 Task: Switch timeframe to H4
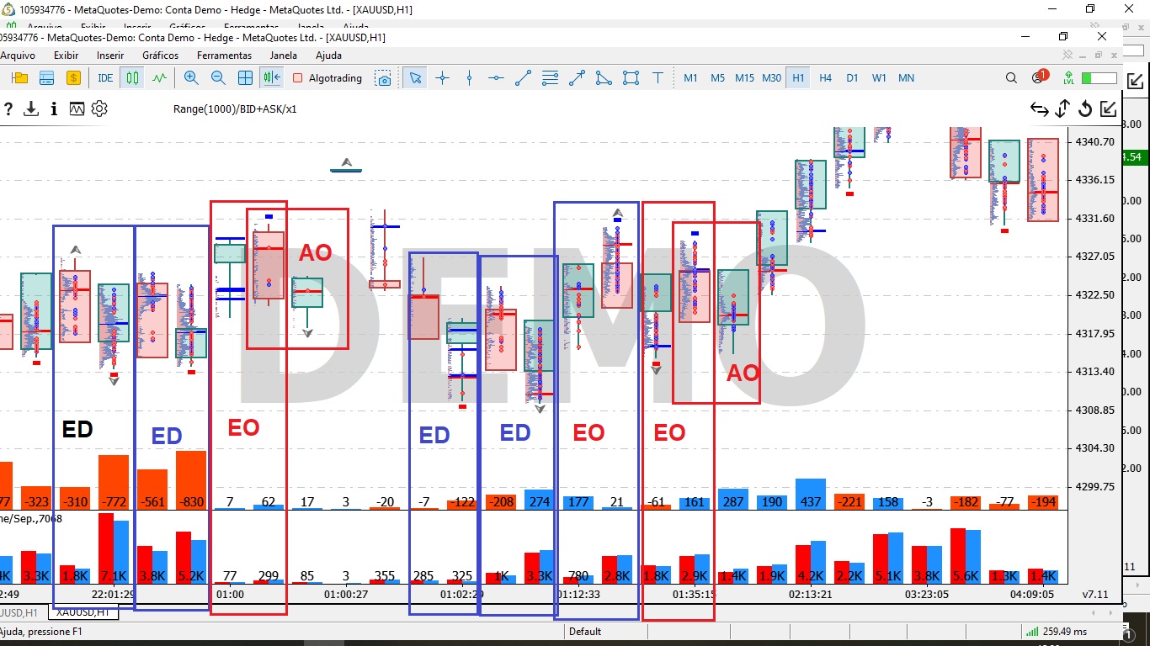[x=825, y=78]
